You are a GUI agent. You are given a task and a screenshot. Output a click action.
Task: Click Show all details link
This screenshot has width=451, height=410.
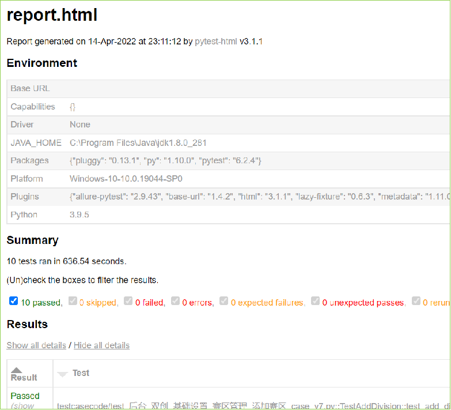coord(36,345)
